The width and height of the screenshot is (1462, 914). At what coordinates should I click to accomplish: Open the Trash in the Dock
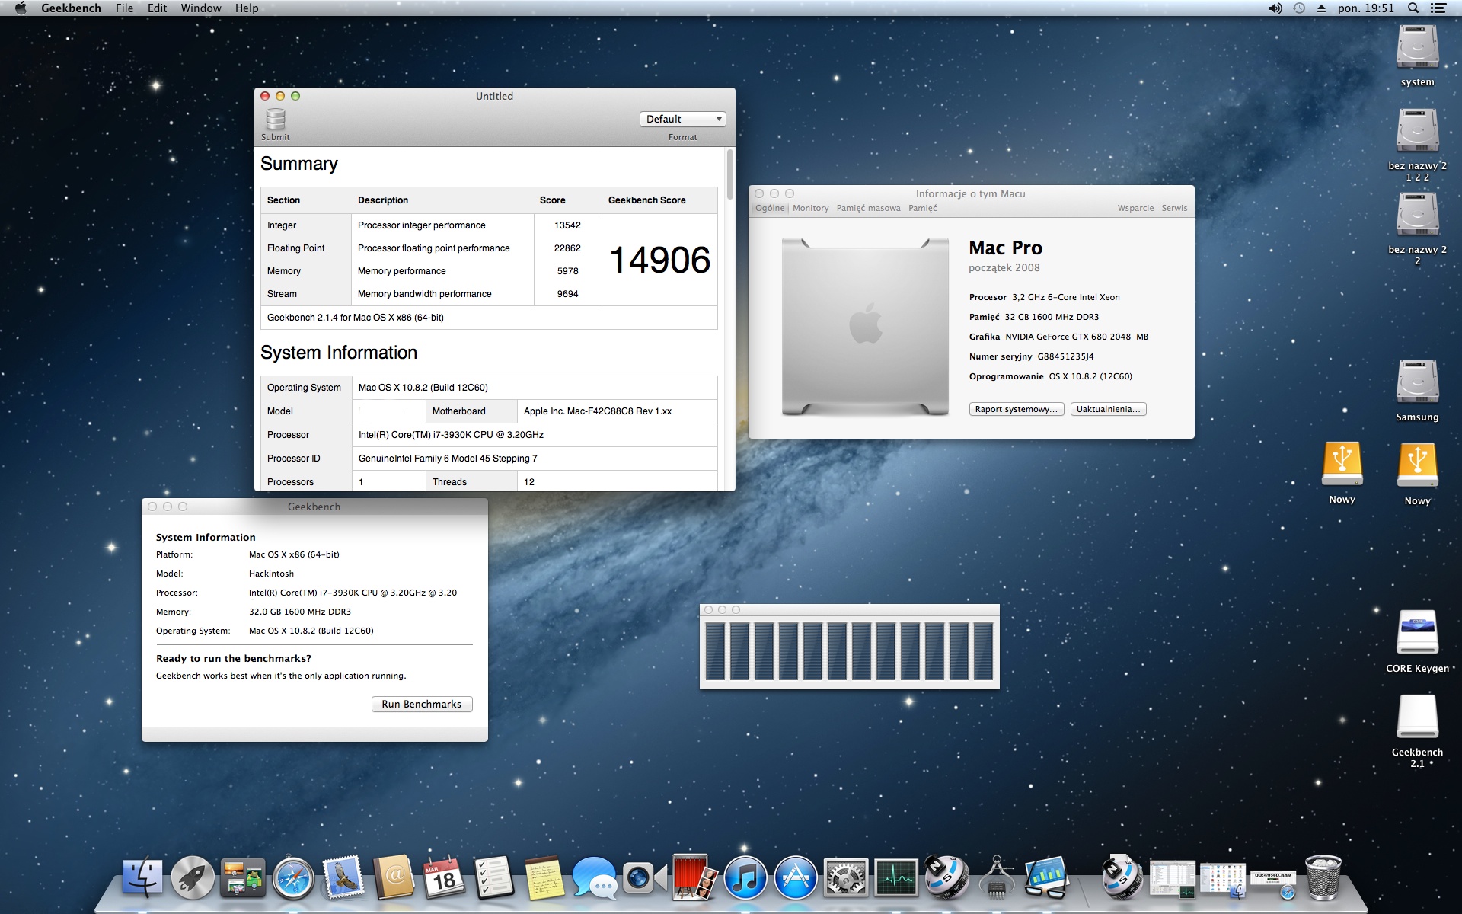(1323, 877)
